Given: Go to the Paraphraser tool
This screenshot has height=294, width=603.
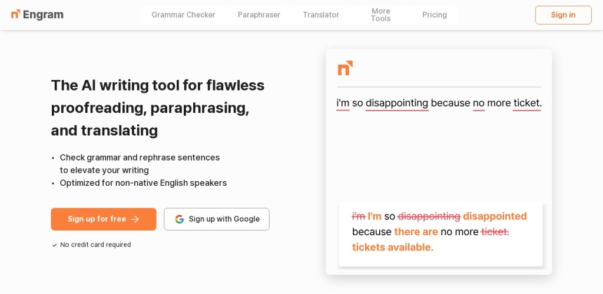Looking at the screenshot, I should [259, 15].
